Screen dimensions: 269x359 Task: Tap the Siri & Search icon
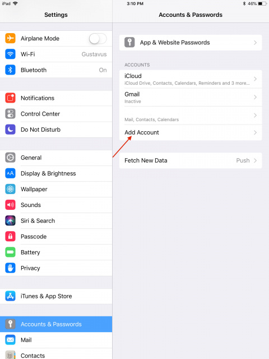[10, 220]
